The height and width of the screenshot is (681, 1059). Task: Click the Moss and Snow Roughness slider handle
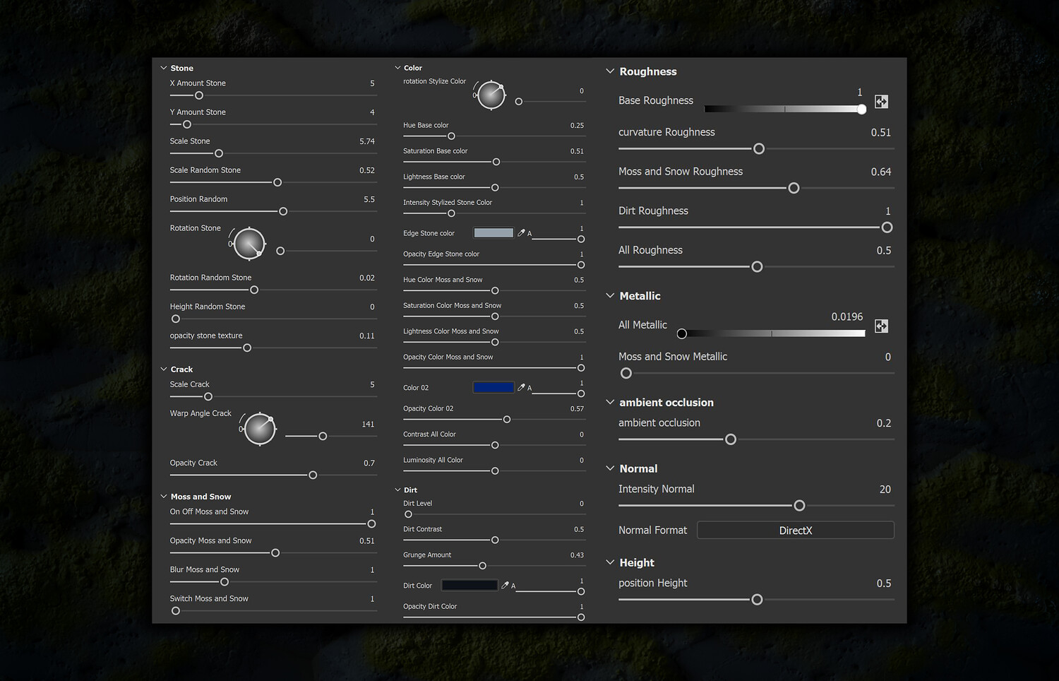[x=794, y=188]
